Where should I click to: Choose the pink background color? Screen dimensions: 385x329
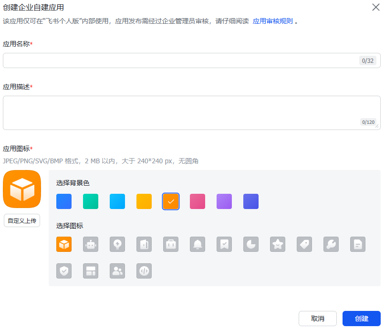point(198,201)
